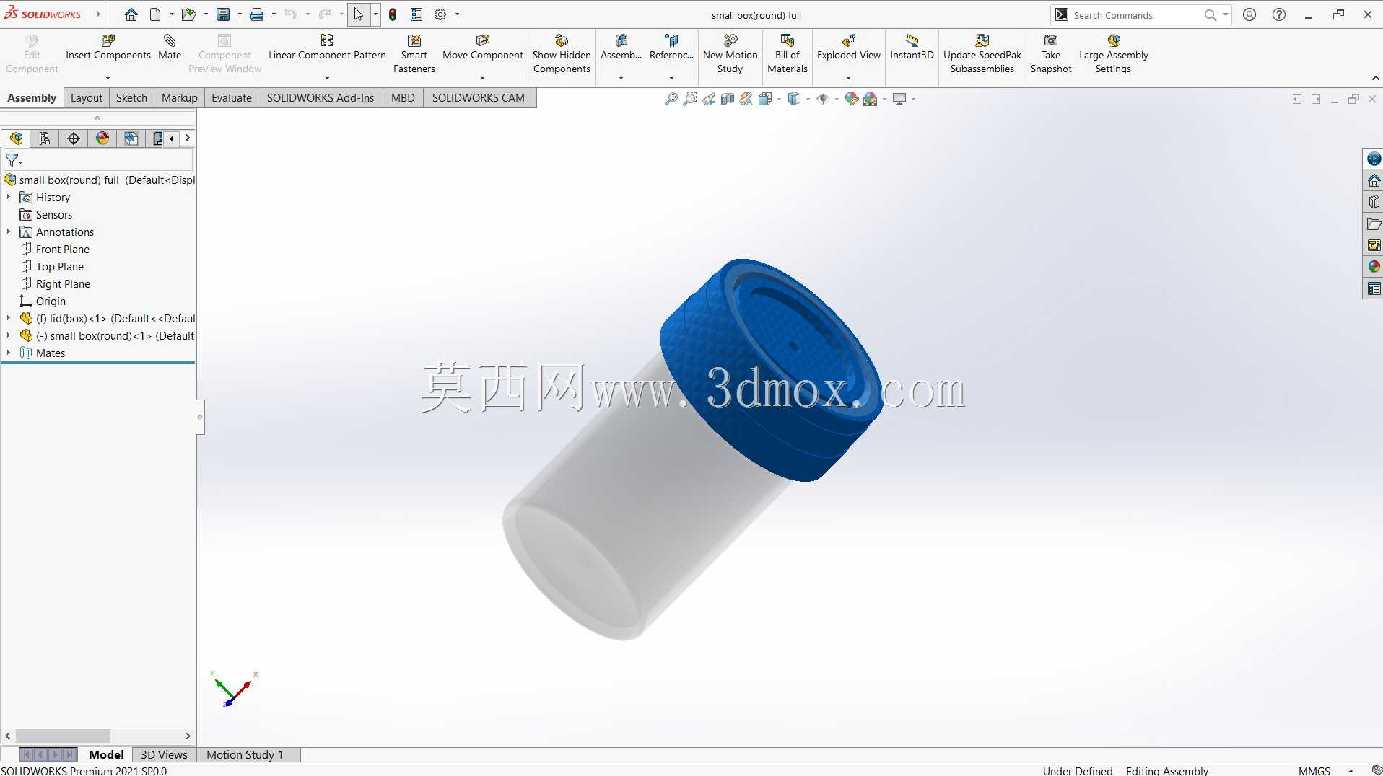Expand the lid(box)<1> component
Viewport: 1383px width, 776px height.
(9, 318)
